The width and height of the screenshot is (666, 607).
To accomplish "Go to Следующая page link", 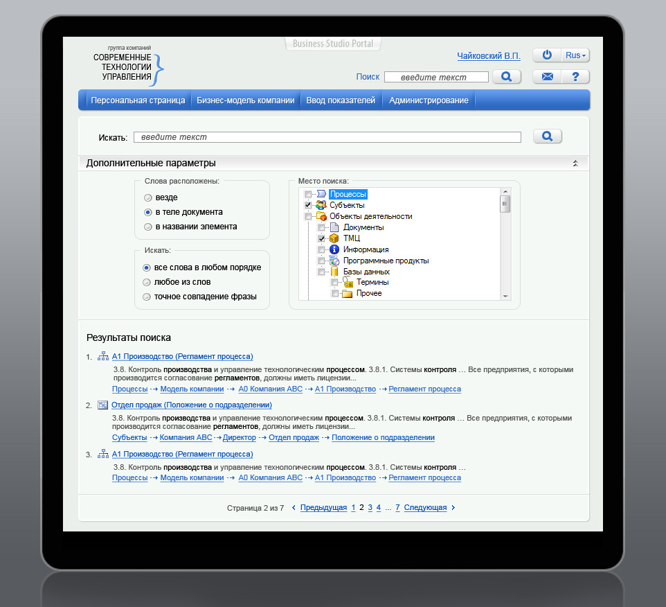I will 425,507.
